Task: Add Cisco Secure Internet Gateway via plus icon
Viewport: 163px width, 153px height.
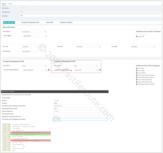Action: tap(137, 75)
